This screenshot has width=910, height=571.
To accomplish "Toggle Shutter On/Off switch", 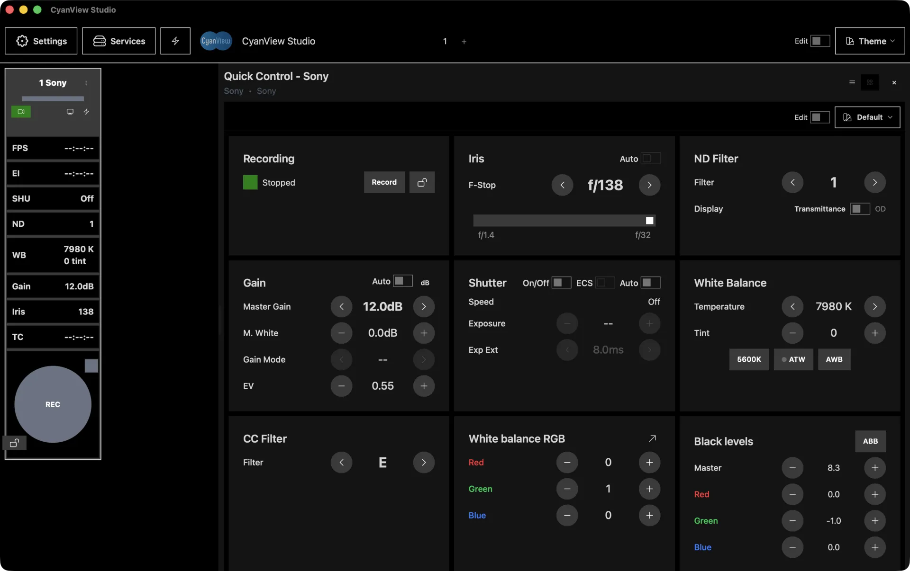I will tap(561, 283).
